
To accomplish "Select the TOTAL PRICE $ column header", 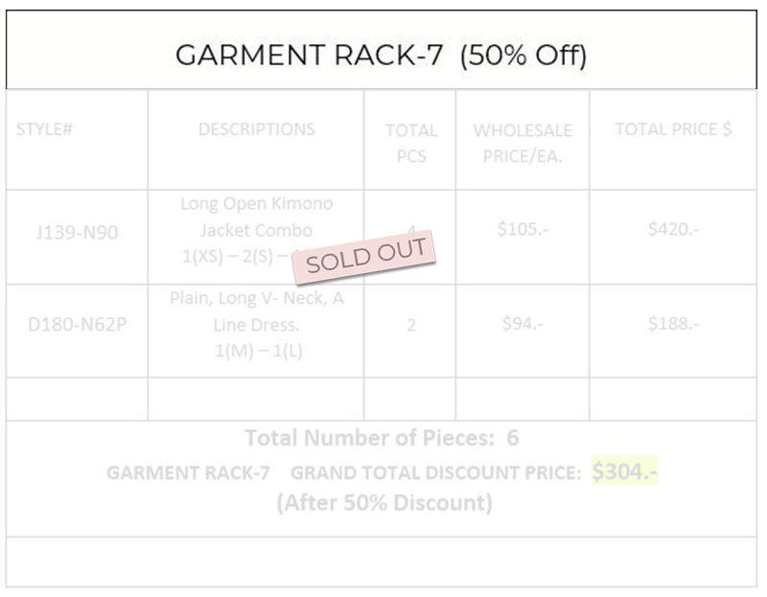I will [x=673, y=128].
